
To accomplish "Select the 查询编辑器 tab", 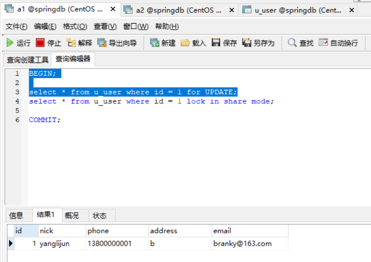I will click(x=73, y=59).
